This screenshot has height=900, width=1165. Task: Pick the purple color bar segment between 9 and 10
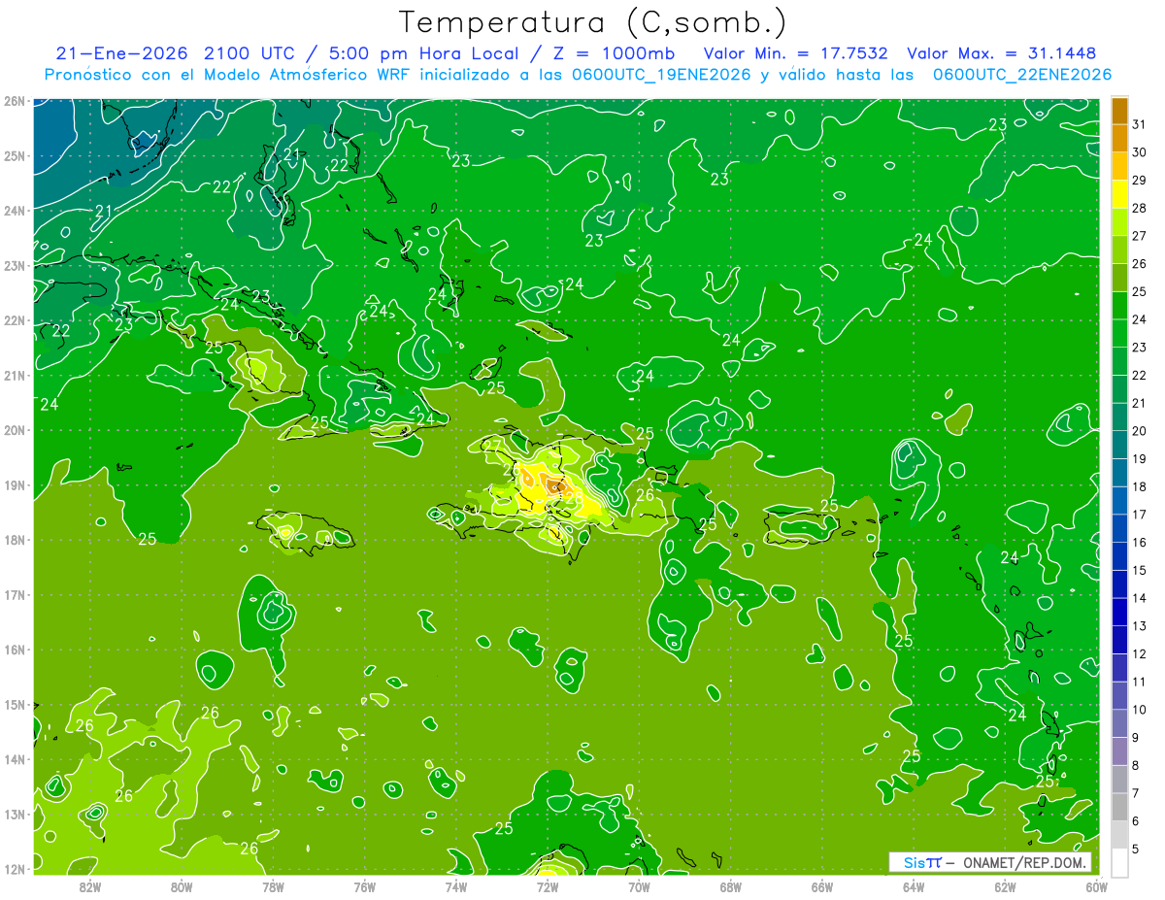click(x=1119, y=723)
